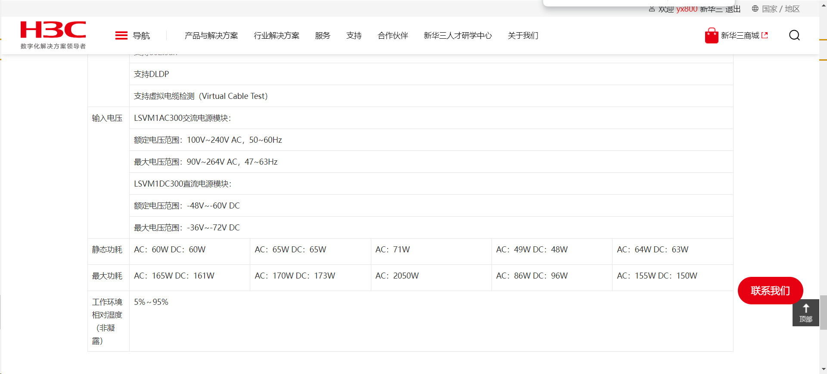The width and height of the screenshot is (827, 374).
Task: Click cell AC: 165W DC: 161W
Action: click(x=190, y=278)
